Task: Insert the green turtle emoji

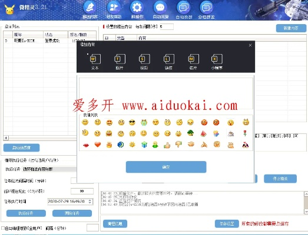Action: 191,133
